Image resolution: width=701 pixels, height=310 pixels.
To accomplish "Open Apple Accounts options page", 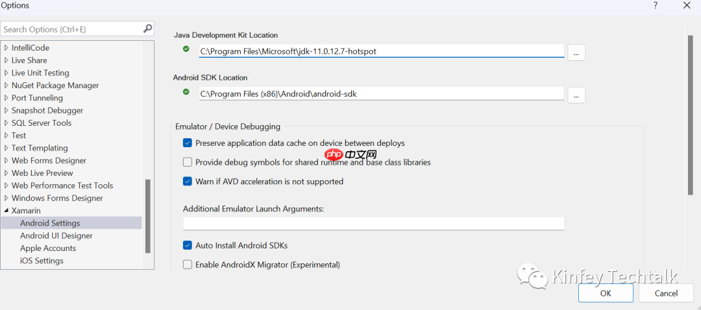I will coord(48,248).
